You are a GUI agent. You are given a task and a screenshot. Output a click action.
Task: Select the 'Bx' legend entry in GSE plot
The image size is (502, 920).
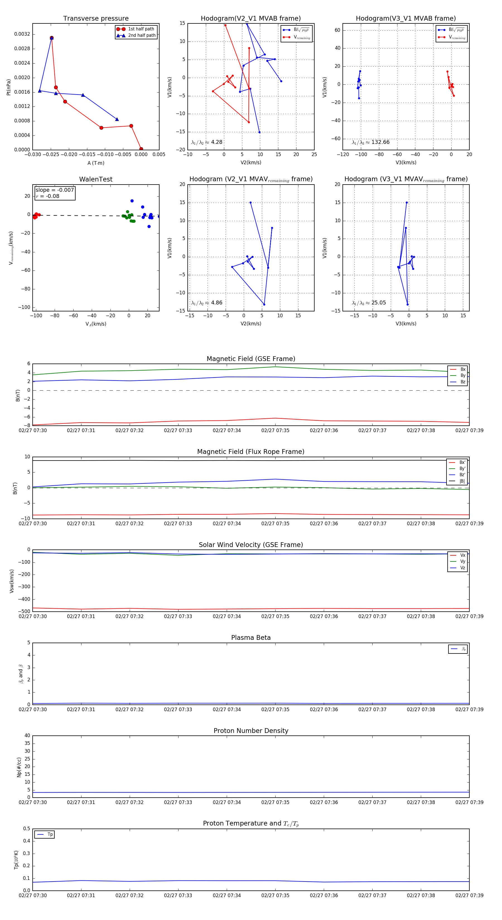coord(458,370)
